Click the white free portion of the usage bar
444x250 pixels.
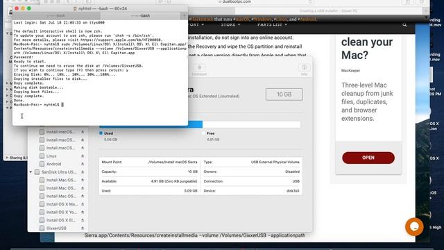coord(251,124)
